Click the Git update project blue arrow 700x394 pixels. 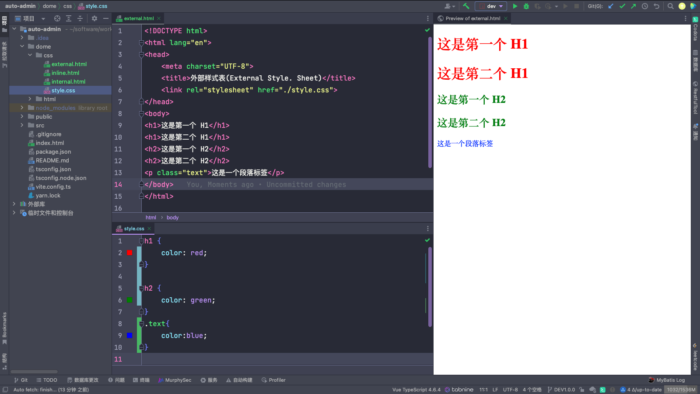[x=611, y=6]
